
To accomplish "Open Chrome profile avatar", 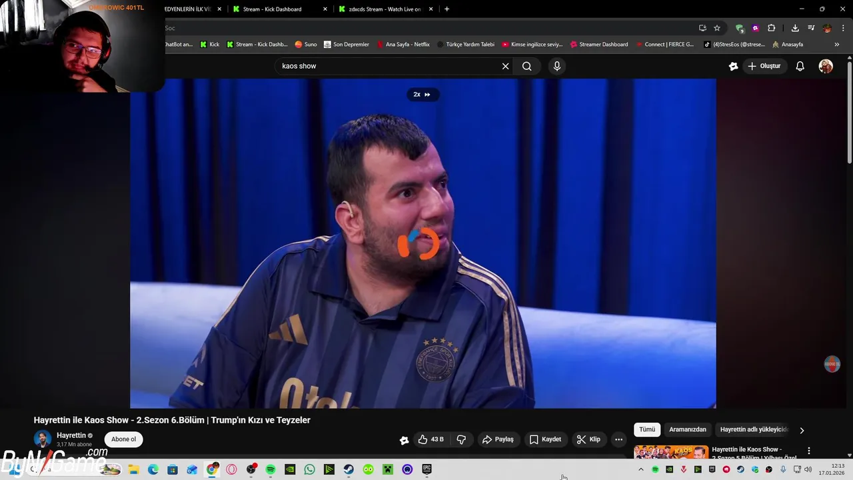I will 827,28.
